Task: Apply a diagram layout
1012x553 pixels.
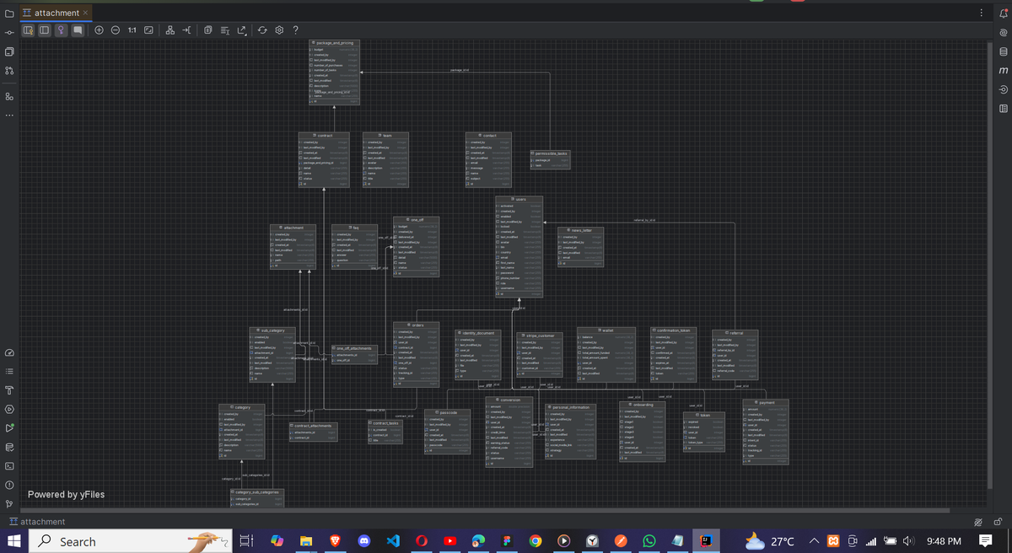Action: tap(170, 30)
